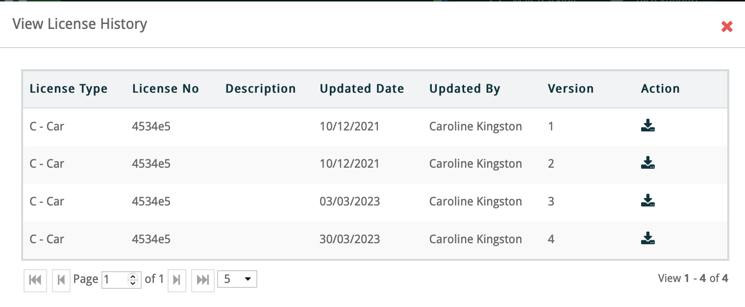Screen dimensions: 745x307
Task: Go to previous page of results
Action: 61,280
